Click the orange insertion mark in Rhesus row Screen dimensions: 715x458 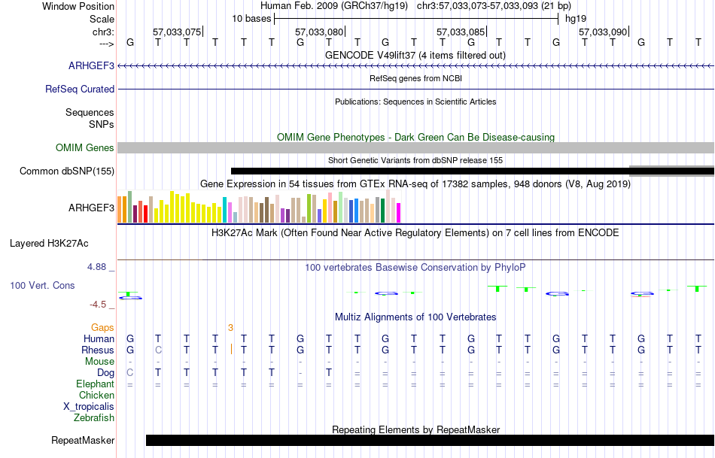coord(232,349)
